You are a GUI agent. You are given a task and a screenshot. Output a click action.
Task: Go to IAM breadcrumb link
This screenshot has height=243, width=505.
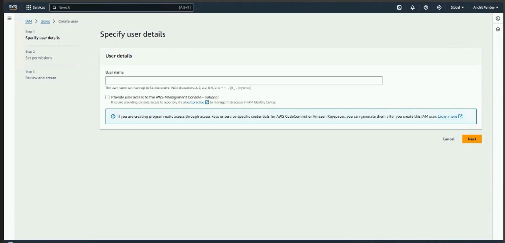pos(29,21)
